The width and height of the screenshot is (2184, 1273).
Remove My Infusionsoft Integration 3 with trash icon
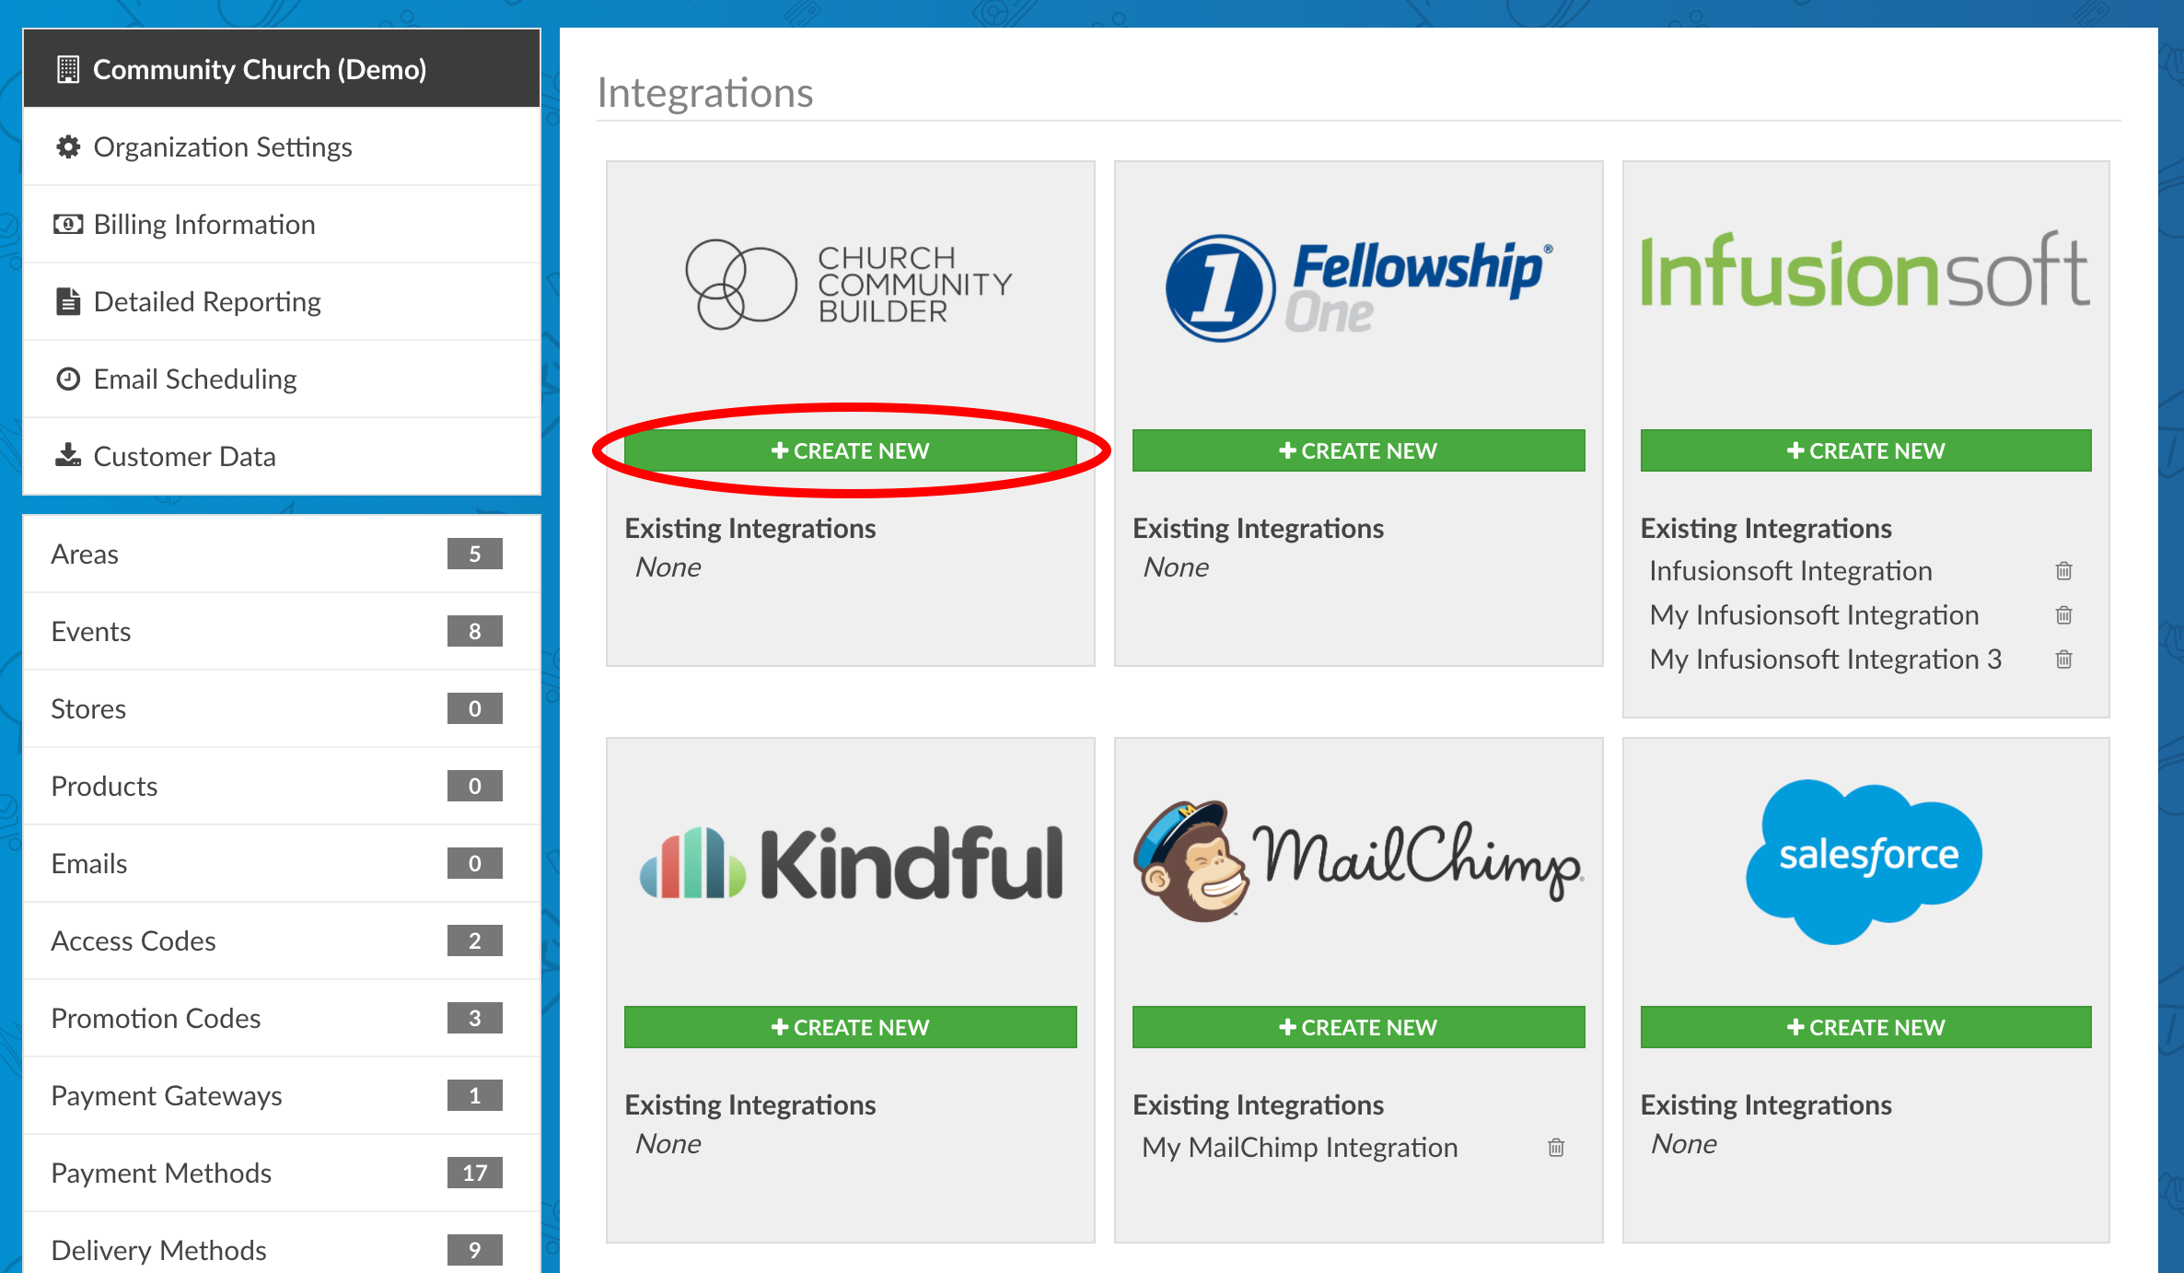2063,660
